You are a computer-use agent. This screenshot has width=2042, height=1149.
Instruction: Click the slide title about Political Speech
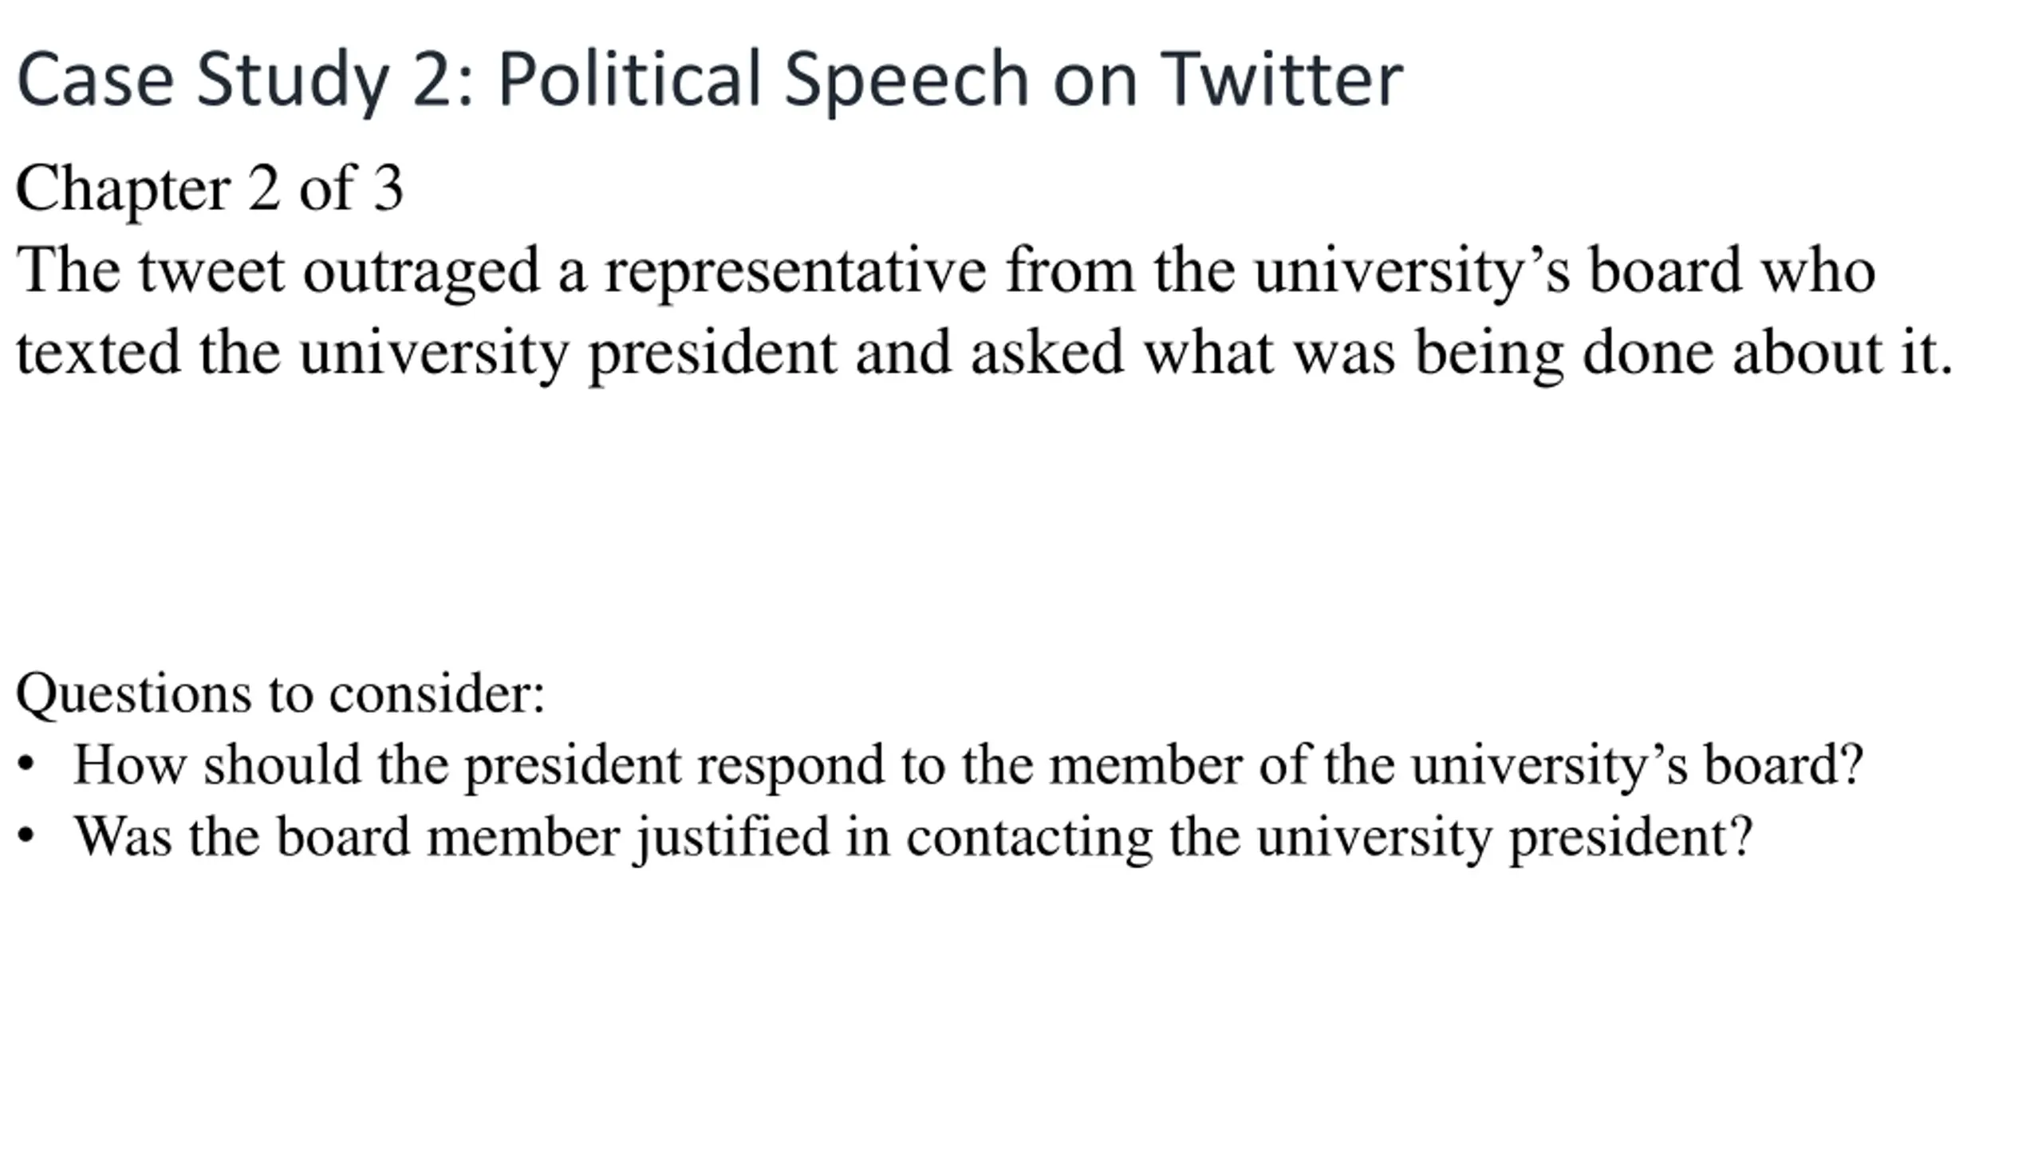[708, 80]
